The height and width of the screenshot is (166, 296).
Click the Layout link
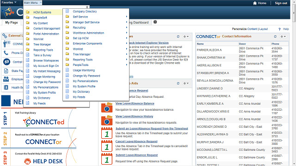(x=264, y=29)
